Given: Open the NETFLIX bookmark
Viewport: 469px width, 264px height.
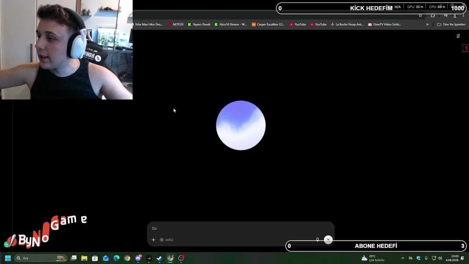Looking at the screenshot, I should pyautogui.click(x=176, y=25).
